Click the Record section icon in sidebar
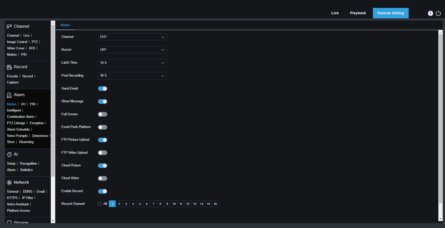This screenshot has width=445, height=228. pyautogui.click(x=9, y=67)
